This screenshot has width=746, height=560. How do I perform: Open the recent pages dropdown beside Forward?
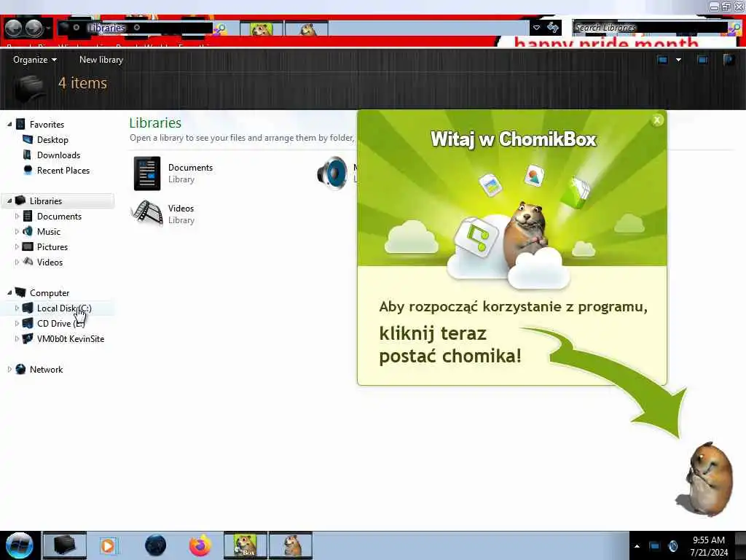coord(48,28)
